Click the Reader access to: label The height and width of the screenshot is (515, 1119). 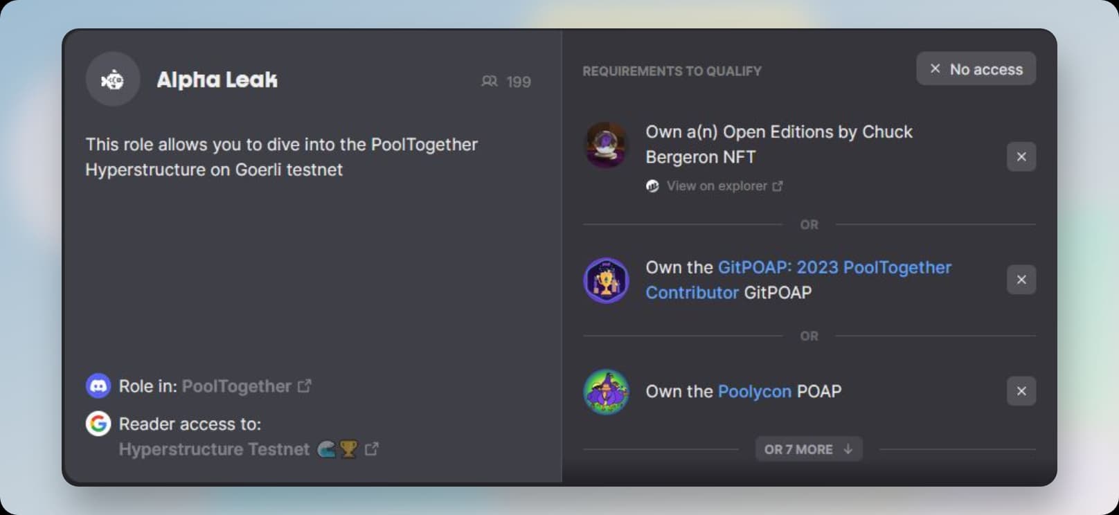pyautogui.click(x=190, y=424)
